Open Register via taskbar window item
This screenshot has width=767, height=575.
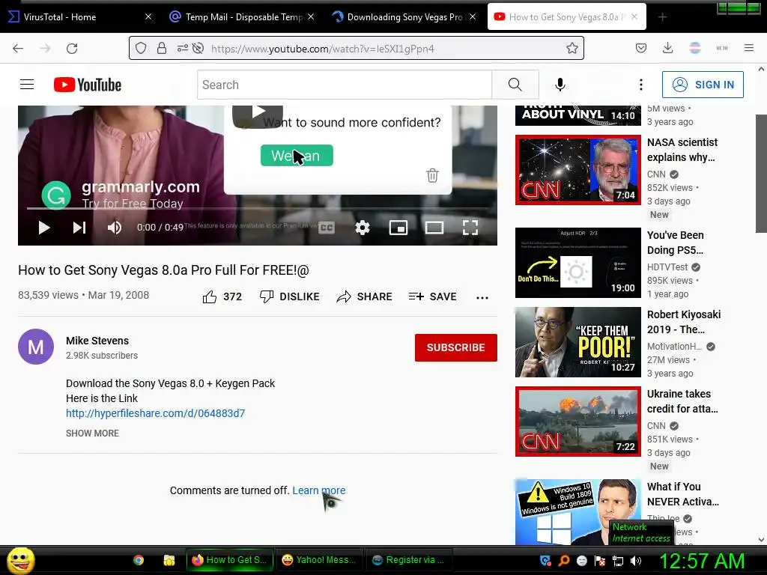409,560
